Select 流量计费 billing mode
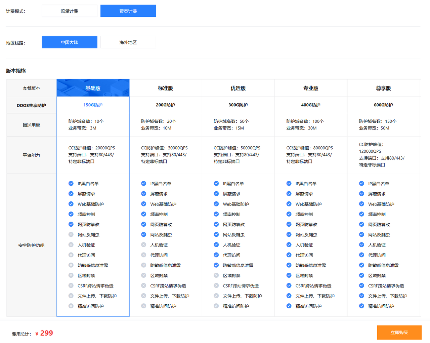The width and height of the screenshot is (430, 343). click(x=70, y=11)
